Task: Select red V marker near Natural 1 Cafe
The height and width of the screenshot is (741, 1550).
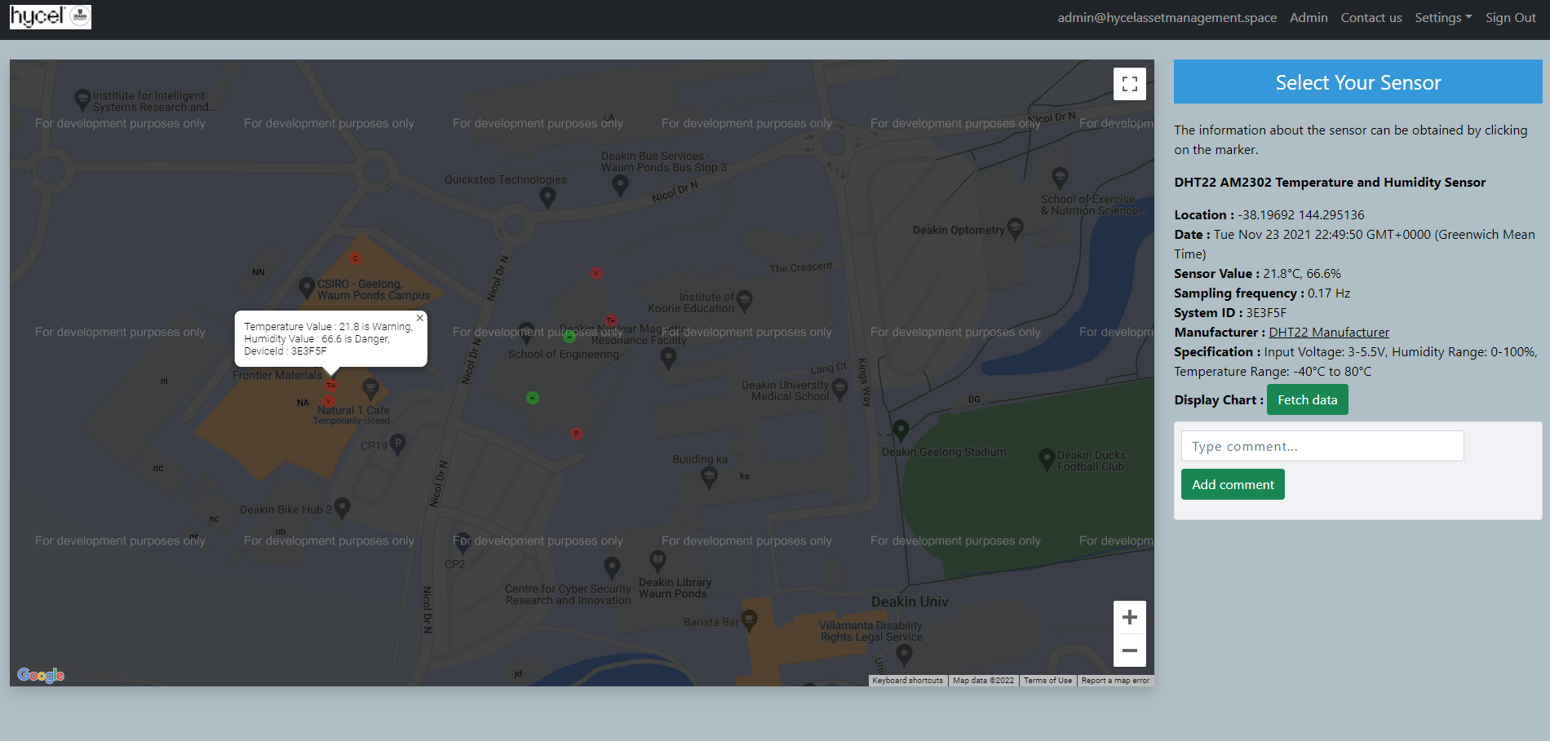Action: [329, 400]
